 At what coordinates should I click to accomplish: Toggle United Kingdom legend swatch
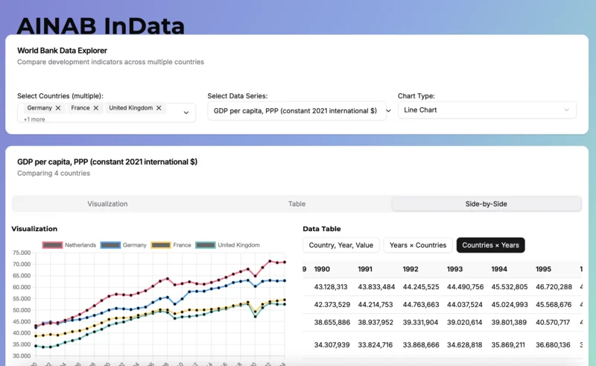tap(205, 245)
